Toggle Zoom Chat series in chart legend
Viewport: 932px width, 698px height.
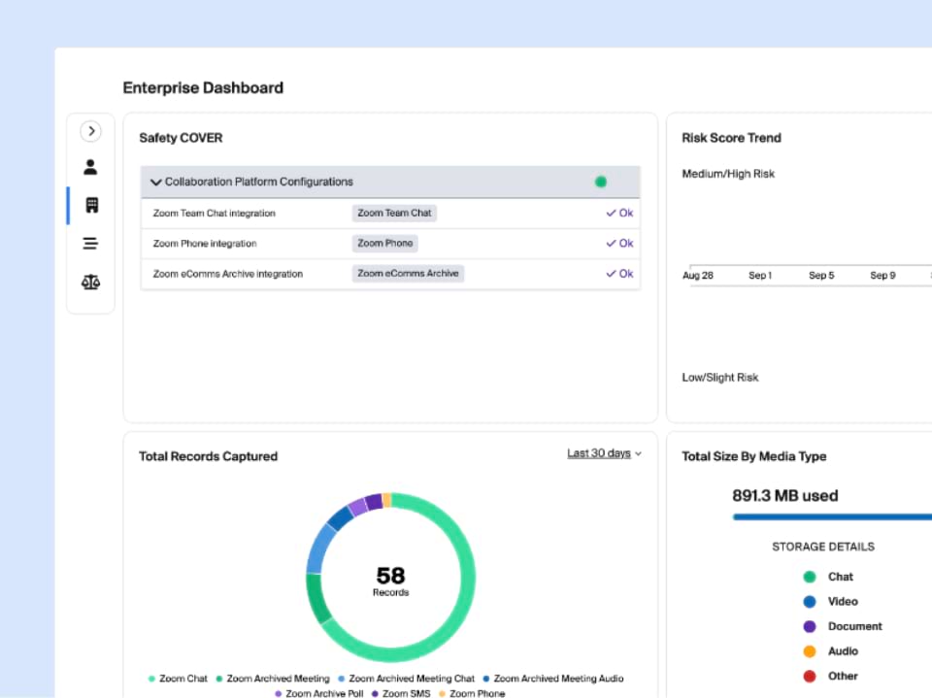pos(178,679)
